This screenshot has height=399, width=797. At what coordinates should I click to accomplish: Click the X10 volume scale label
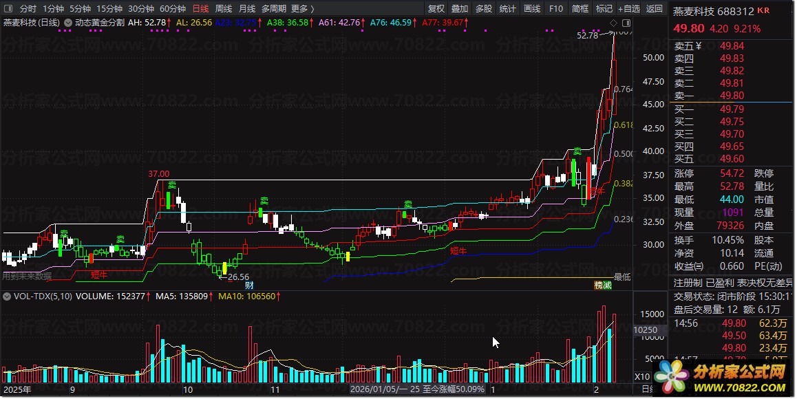tap(642, 376)
